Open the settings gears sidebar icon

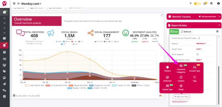[4, 90]
